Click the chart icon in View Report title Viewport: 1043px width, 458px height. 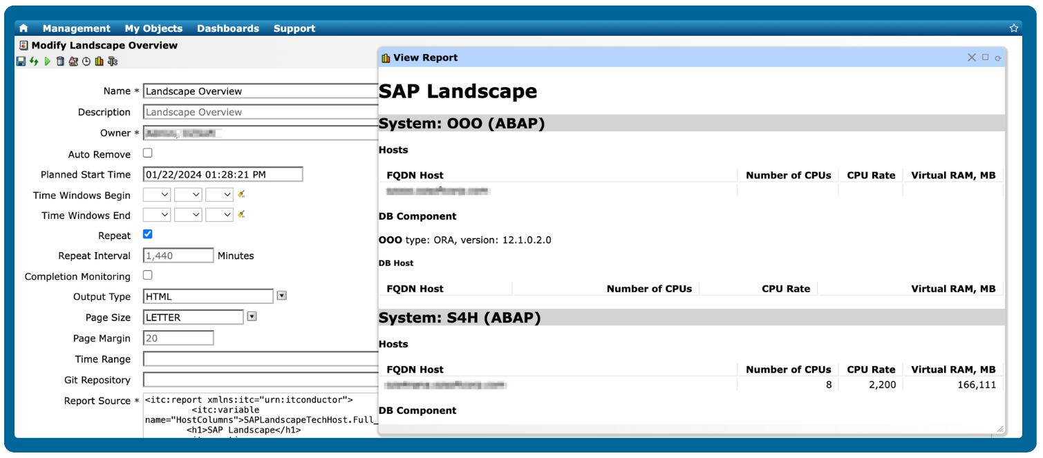coord(386,58)
